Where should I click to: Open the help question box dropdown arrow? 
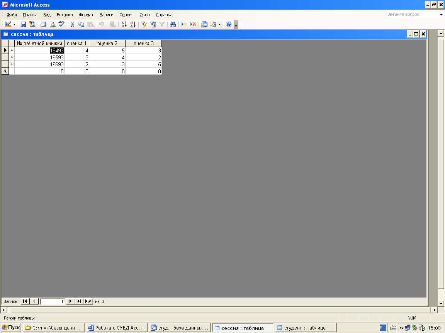coord(441,14)
